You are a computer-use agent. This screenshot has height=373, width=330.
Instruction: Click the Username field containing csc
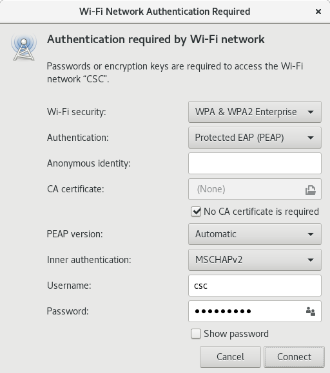(255, 286)
